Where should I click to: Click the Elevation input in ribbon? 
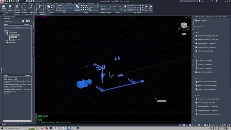point(106,9)
